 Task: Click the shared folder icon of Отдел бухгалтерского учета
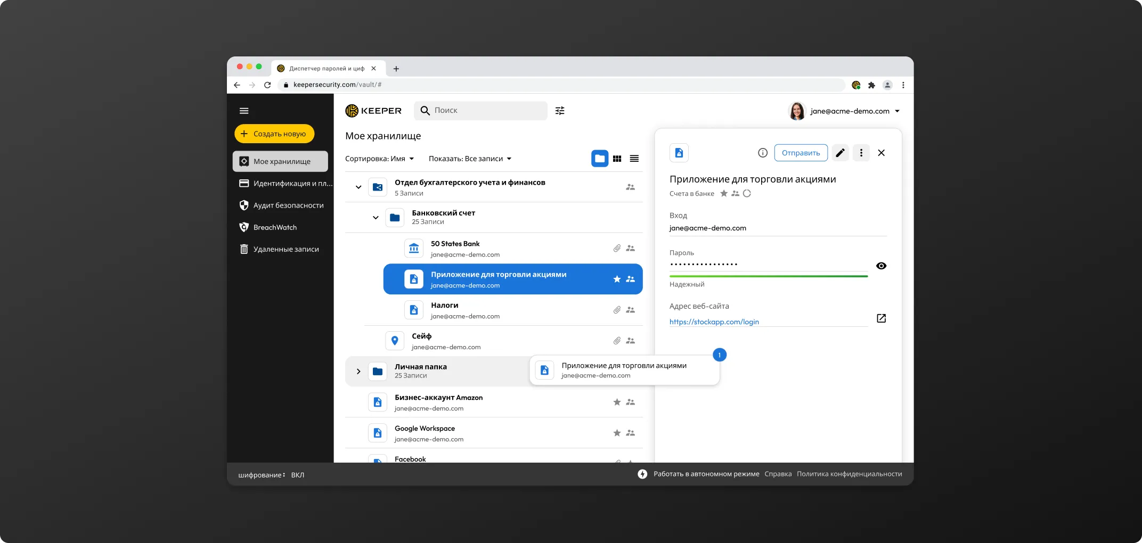point(378,187)
